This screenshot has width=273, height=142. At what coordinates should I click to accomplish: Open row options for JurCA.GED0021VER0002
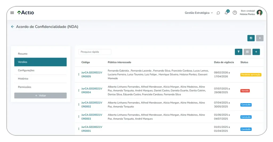click(x=79, y=105)
